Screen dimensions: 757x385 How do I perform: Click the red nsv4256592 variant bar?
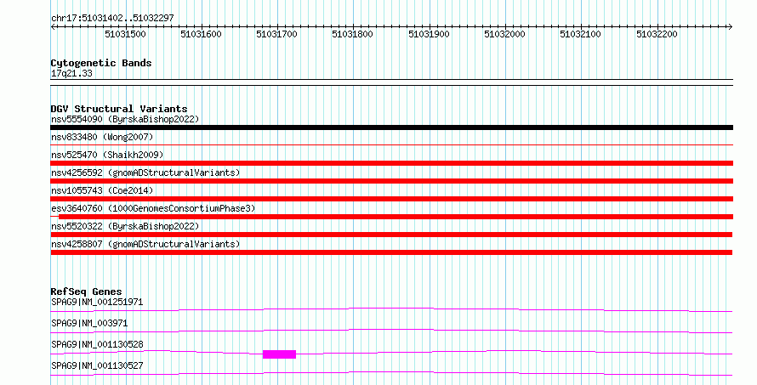pyautogui.click(x=391, y=181)
